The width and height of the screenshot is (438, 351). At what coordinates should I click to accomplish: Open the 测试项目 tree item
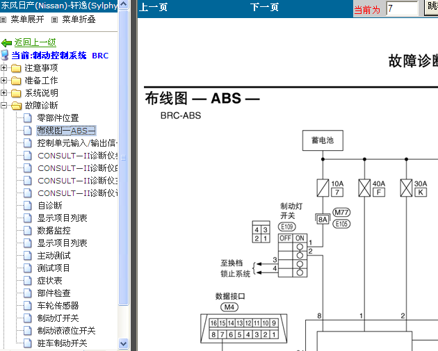[54, 268]
